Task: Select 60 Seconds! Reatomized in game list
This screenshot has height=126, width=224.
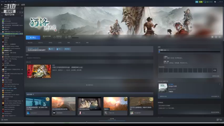Action: [x=11, y=23]
